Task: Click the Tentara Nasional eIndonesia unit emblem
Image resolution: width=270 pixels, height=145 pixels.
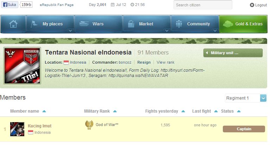Action: click(x=23, y=66)
